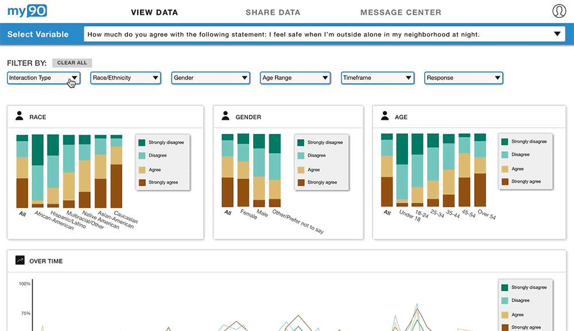The height and width of the screenshot is (331, 574).
Task: Click the 18-24 bar in Age chart
Action: point(417,170)
